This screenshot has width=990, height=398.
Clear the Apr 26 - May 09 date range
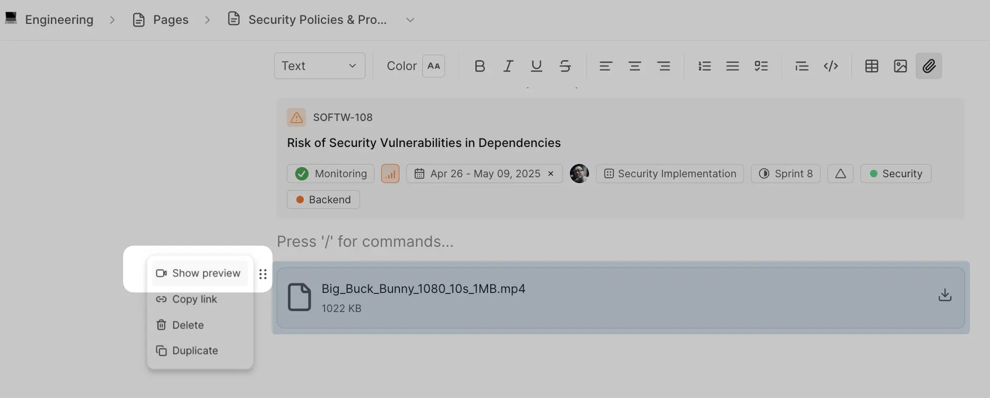[x=551, y=174]
